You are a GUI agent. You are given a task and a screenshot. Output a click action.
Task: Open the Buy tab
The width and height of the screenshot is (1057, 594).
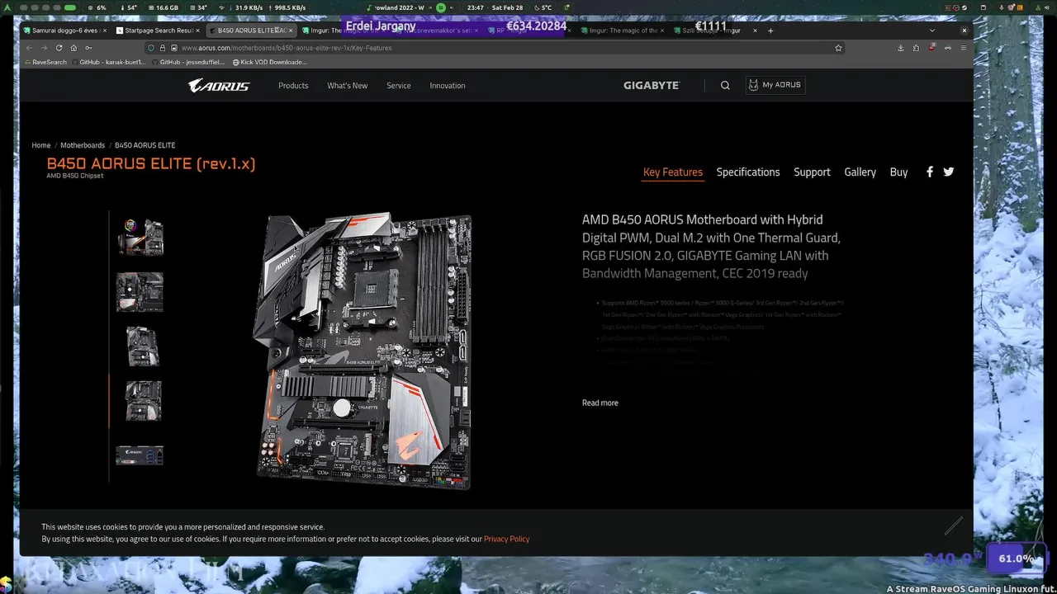point(898,172)
